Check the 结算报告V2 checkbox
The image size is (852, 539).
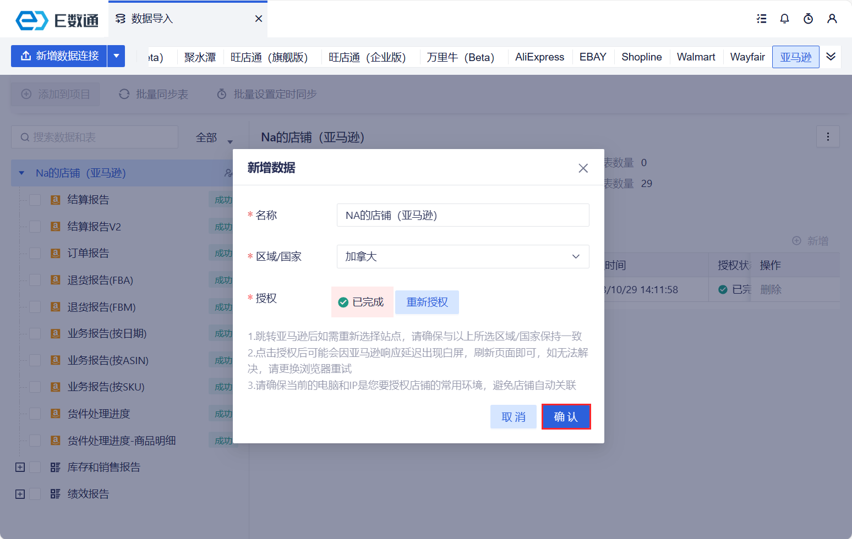click(35, 227)
